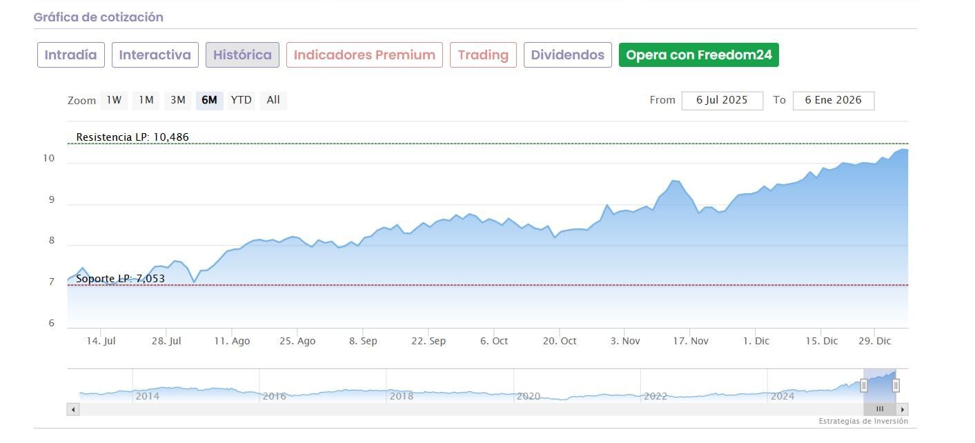Click the From date input field
The height and width of the screenshot is (443, 975).
pyautogui.click(x=722, y=100)
